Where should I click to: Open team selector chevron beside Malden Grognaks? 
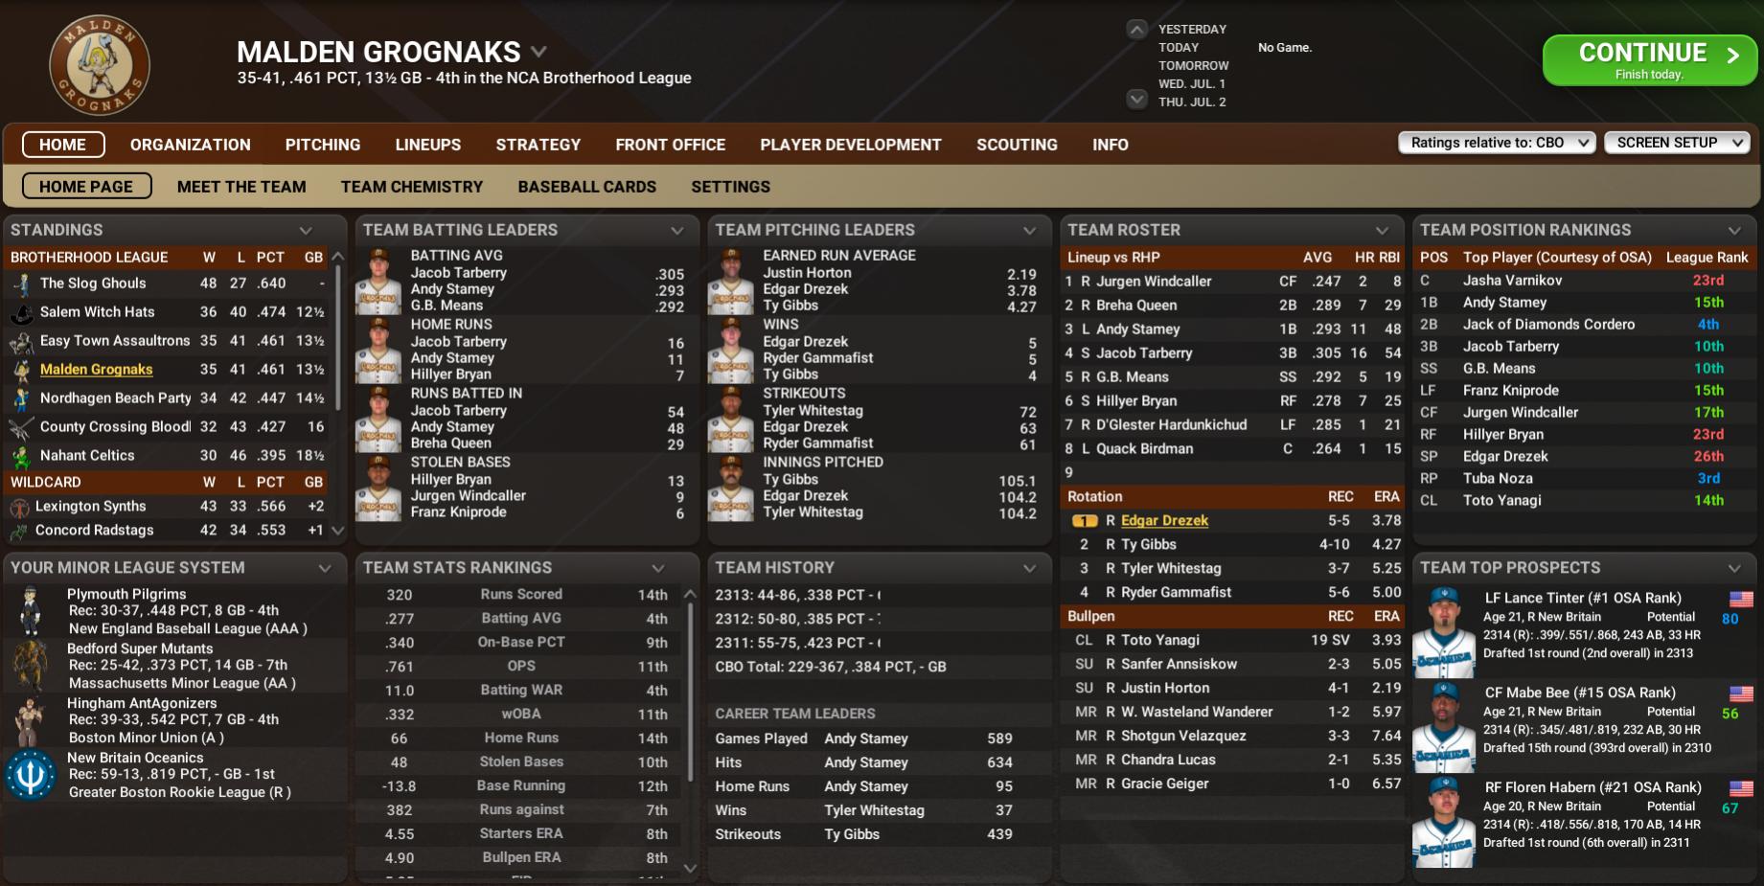coord(538,52)
